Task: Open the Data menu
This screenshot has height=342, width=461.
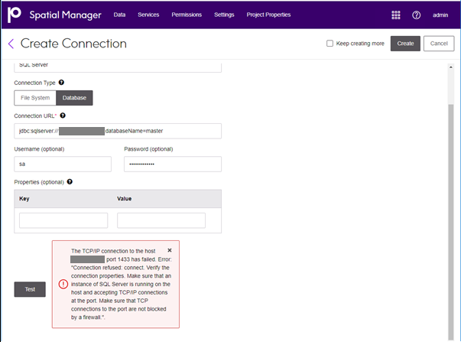Action: 119,15
